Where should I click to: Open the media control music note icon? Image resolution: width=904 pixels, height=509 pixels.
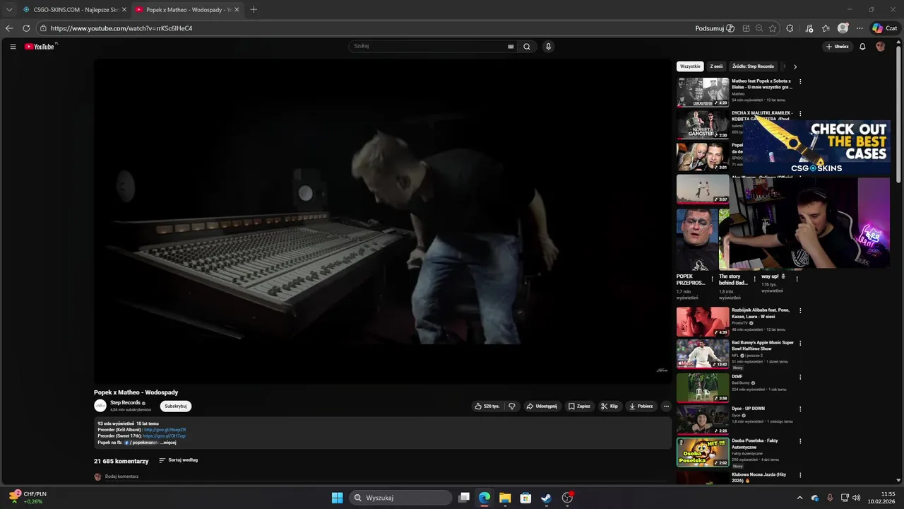click(x=809, y=28)
